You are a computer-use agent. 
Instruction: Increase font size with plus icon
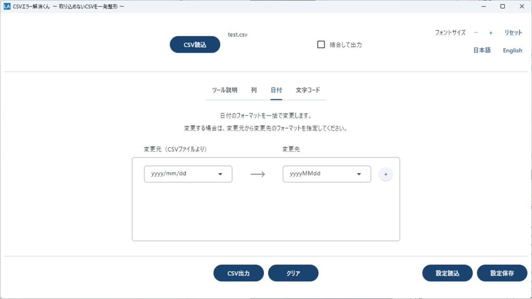click(x=490, y=33)
